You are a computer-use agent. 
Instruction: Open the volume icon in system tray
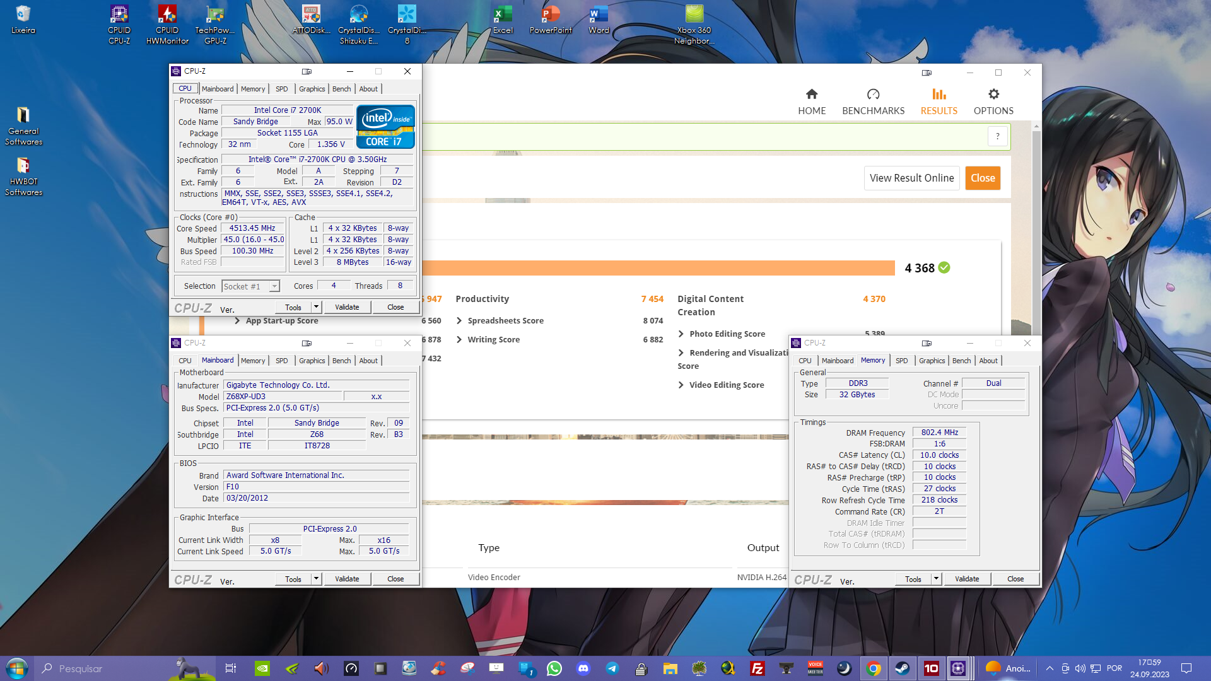click(1080, 668)
